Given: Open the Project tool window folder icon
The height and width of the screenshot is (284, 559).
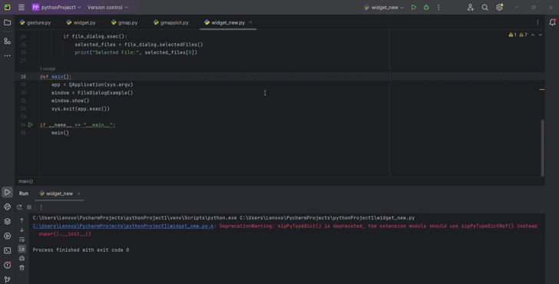Looking at the screenshot, I should tap(7, 23).
